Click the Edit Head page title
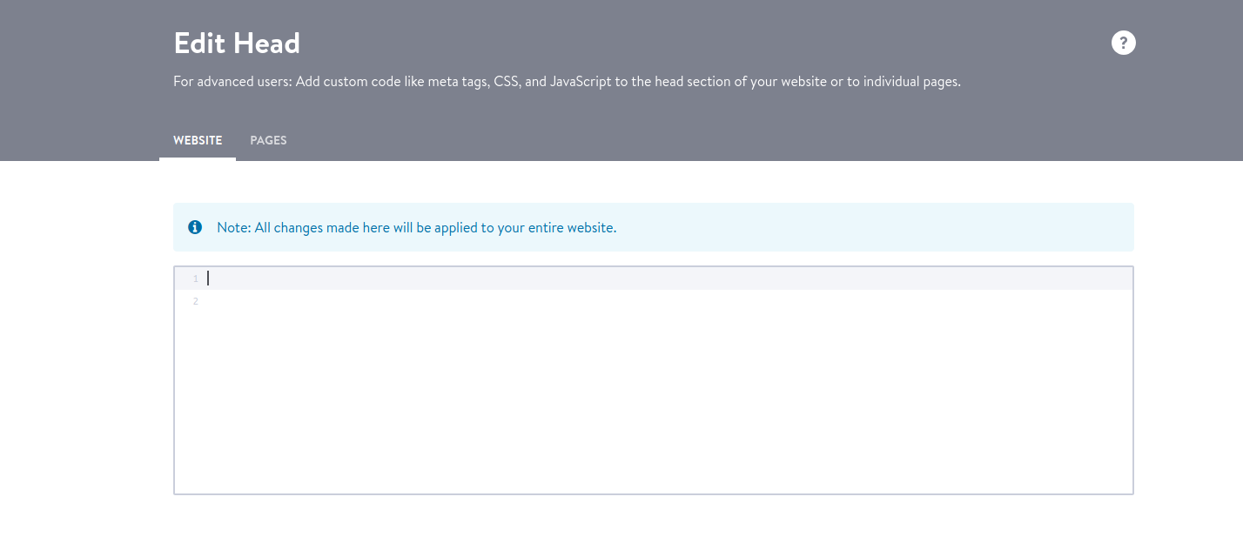Viewport: 1243px width, 557px height. [x=237, y=44]
